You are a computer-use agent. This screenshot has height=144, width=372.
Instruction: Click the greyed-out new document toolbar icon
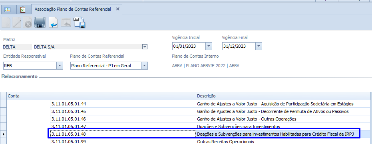[x=6, y=22]
